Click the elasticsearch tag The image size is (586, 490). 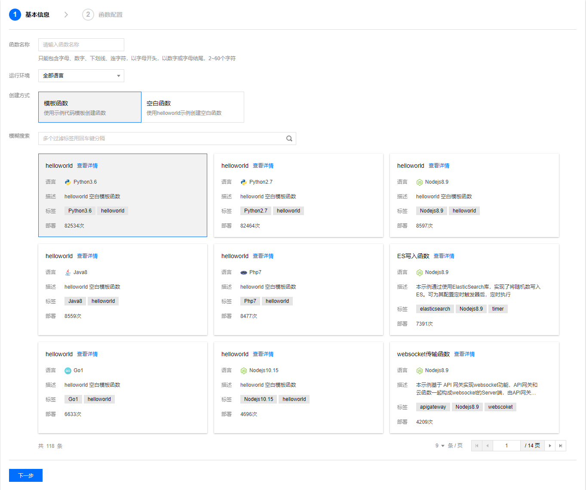click(x=435, y=309)
